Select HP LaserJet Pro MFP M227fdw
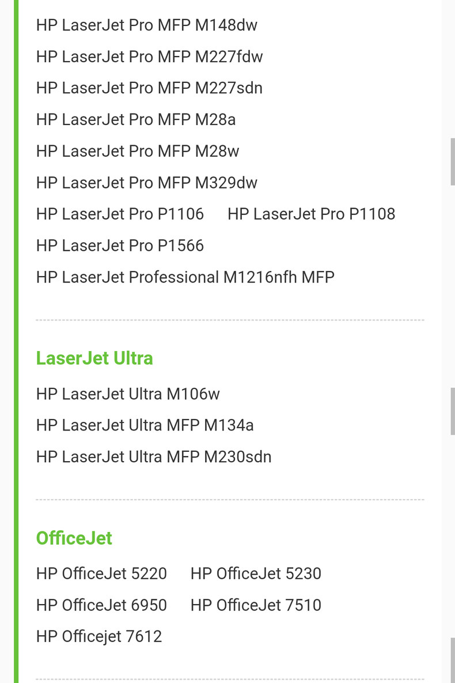The image size is (455, 683). tap(149, 56)
